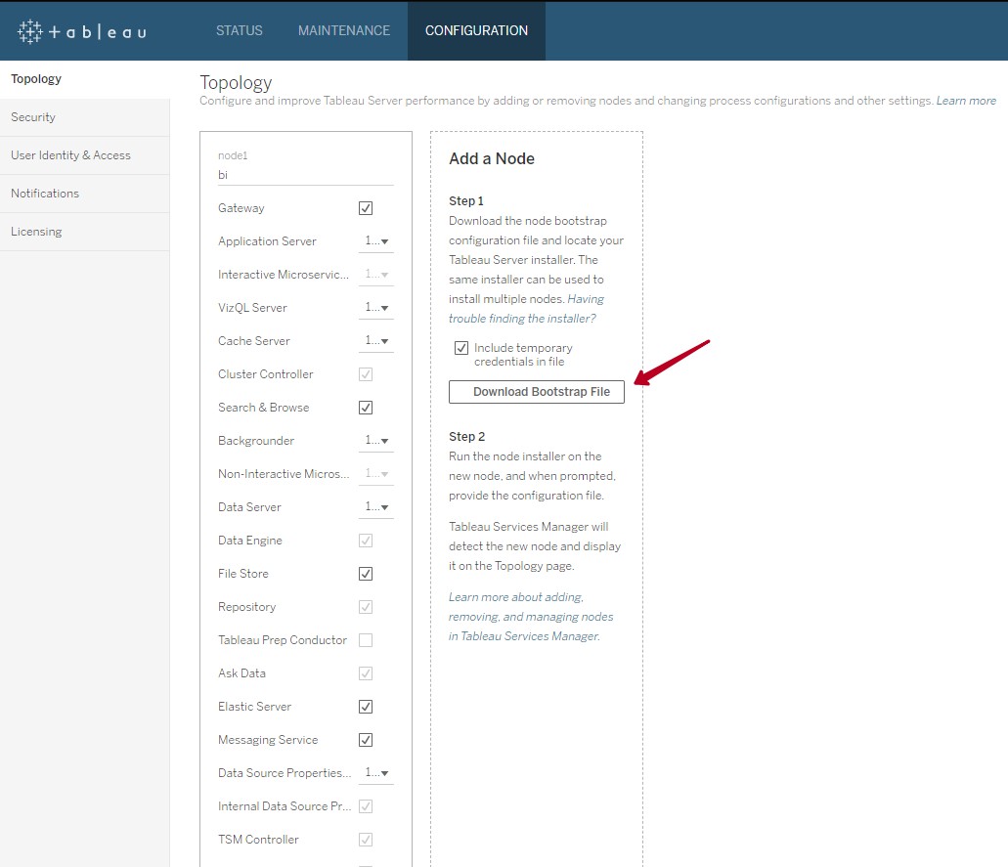The image size is (1008, 867).
Task: Expand the Application Server count dropdown
Action: point(377,241)
